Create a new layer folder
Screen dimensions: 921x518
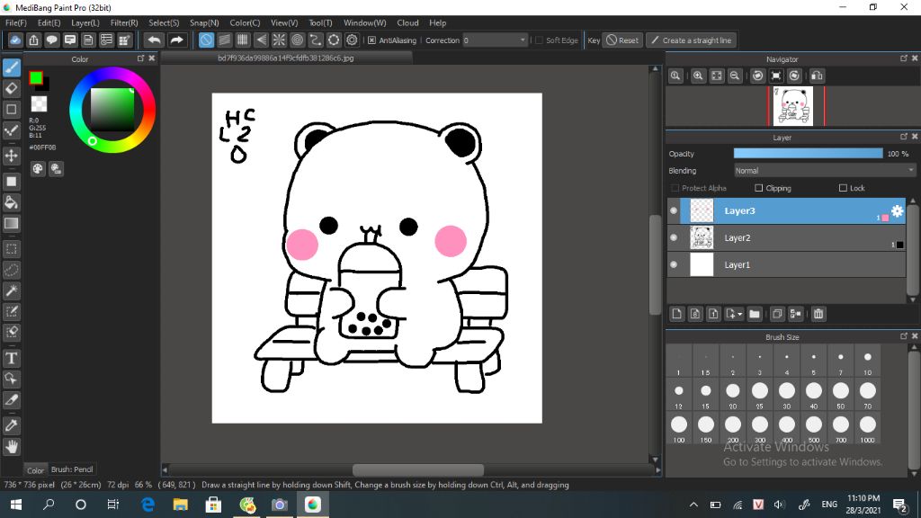point(755,314)
